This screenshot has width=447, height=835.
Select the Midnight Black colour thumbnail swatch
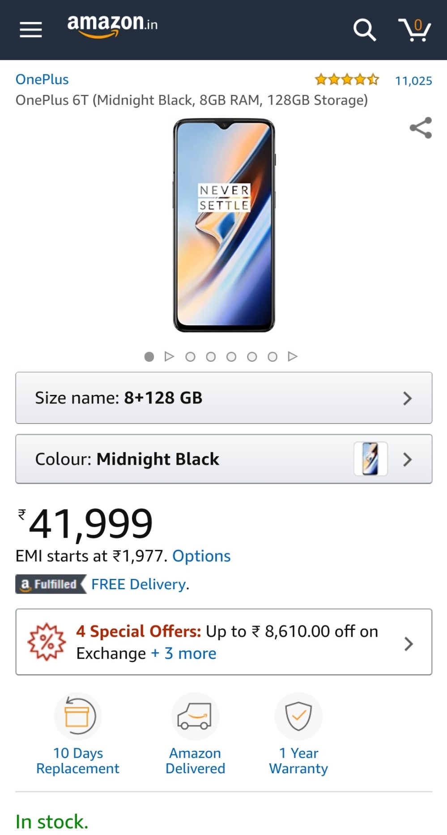(370, 459)
